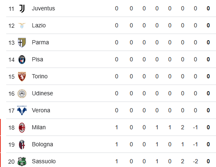Select the Udinese team name

(43, 93)
